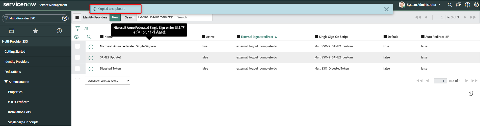480x126 pixels.
Task: Go to last page arrow in top pager
Action: (x=473, y=17)
